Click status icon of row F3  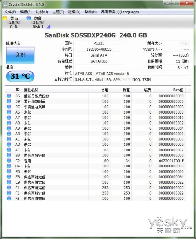coord(9,198)
